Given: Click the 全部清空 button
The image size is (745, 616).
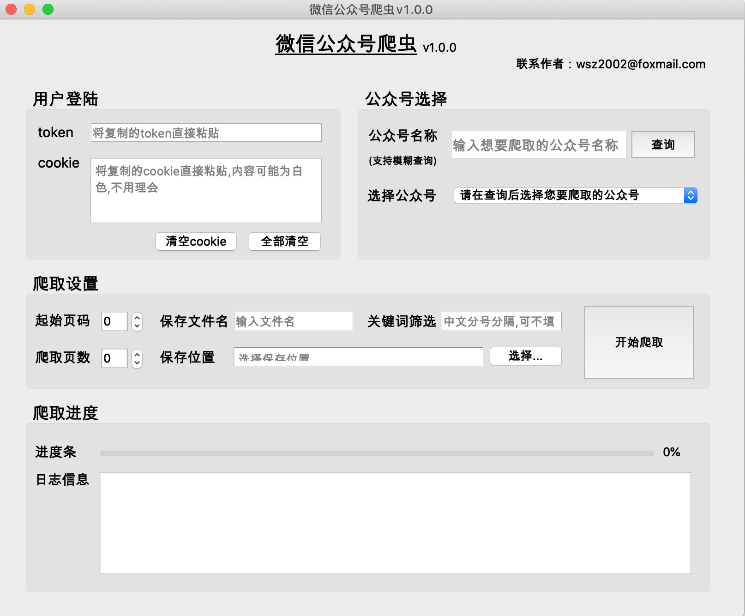Looking at the screenshot, I should (285, 241).
